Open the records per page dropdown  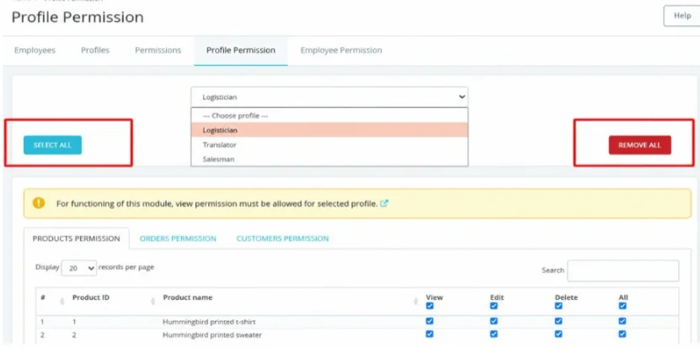pyautogui.click(x=79, y=268)
